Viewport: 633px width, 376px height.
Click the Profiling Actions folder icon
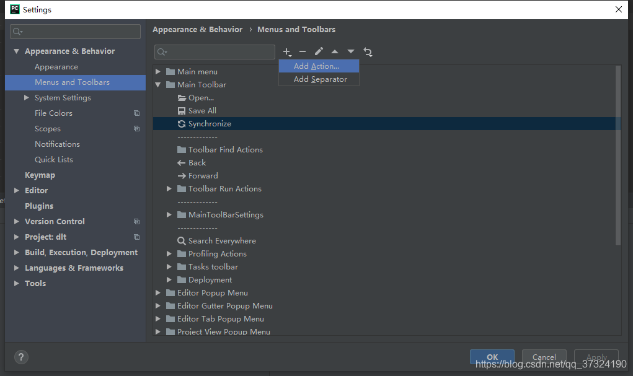tap(182, 254)
